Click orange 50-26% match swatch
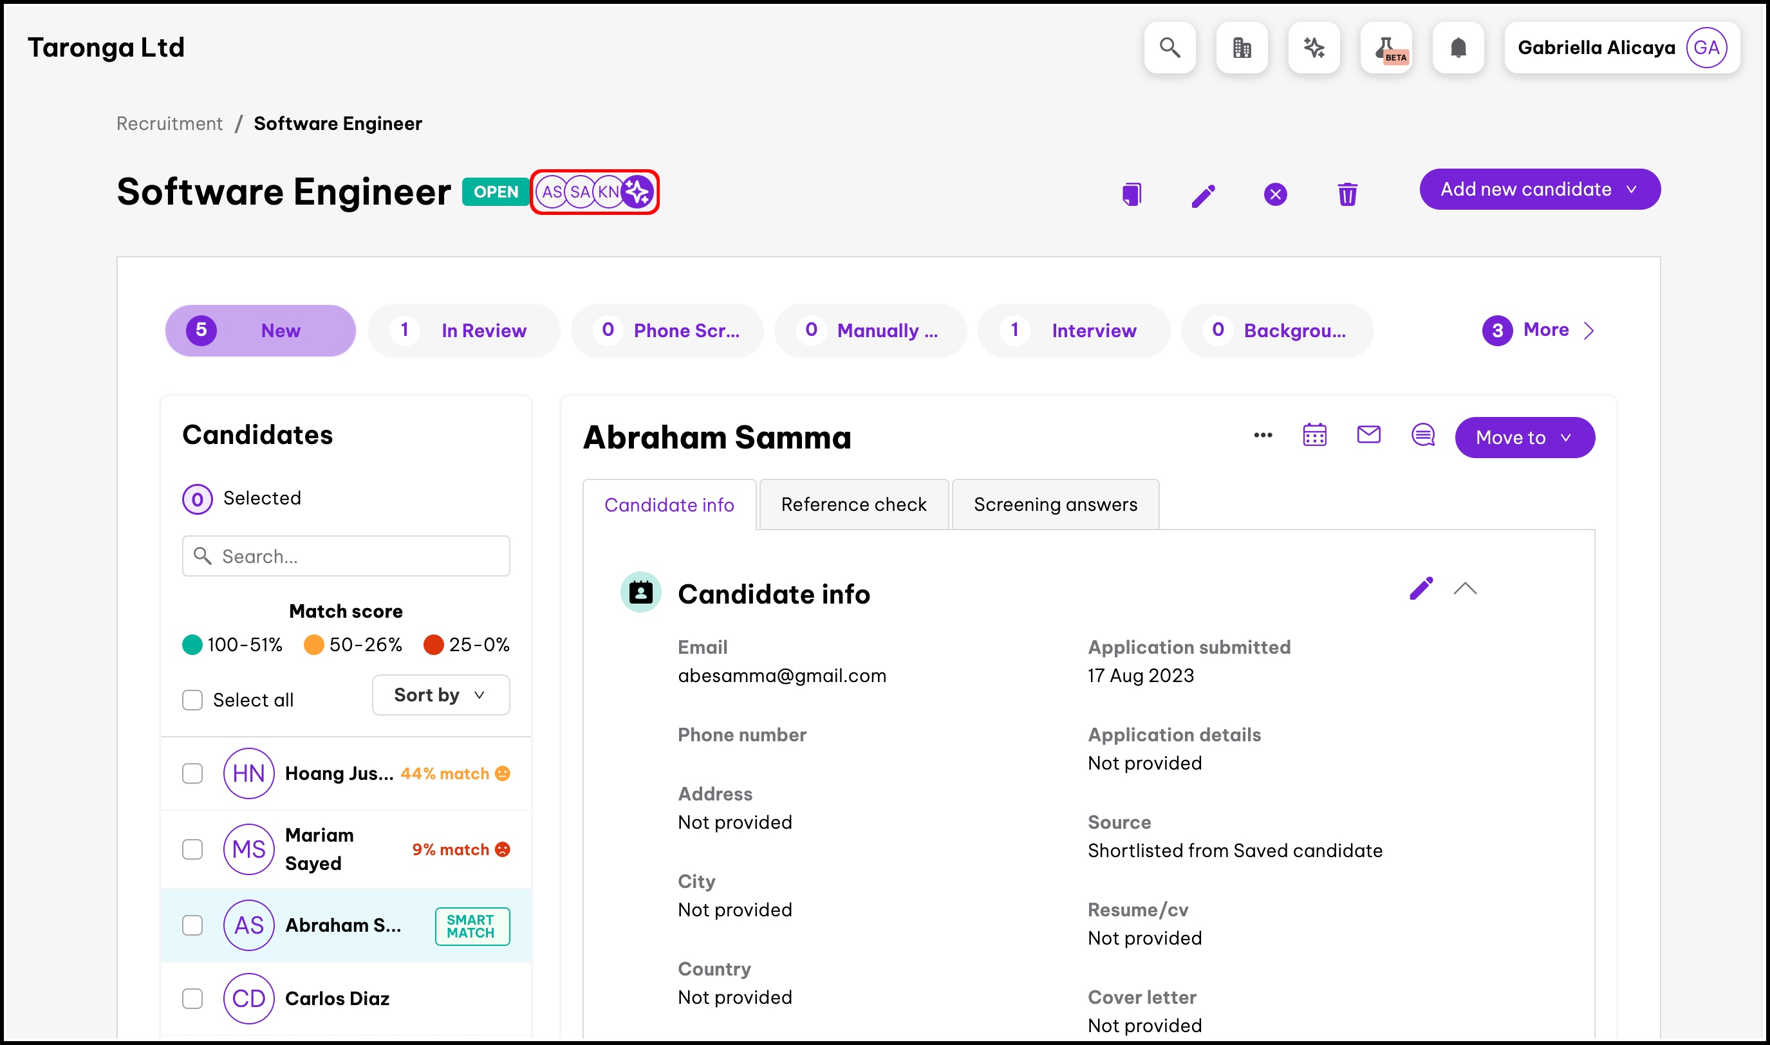The width and height of the screenshot is (1770, 1045). [x=313, y=645]
